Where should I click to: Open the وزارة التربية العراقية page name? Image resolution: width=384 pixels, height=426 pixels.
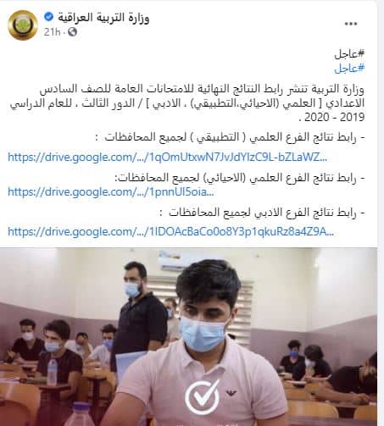pyautogui.click(x=103, y=18)
